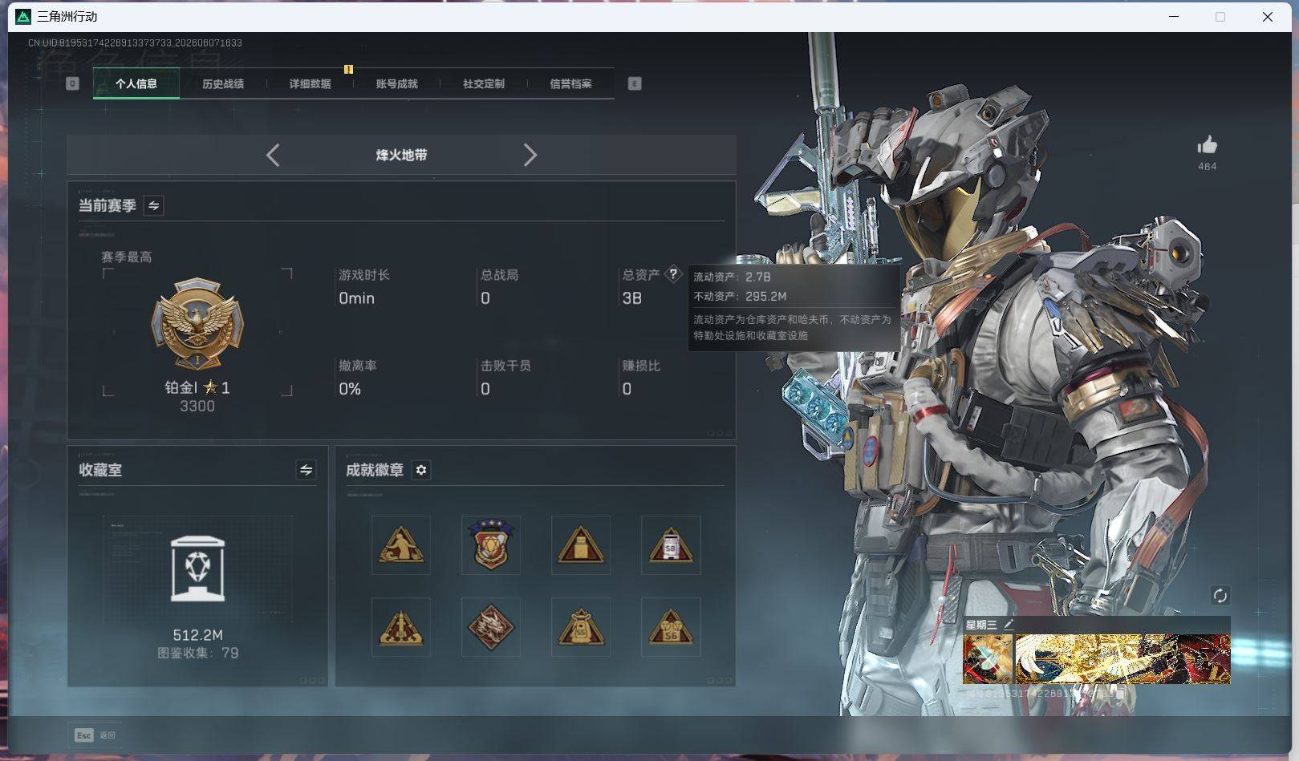
Task: Toggle the 当前赛季 season switch icon
Action: [x=153, y=205]
